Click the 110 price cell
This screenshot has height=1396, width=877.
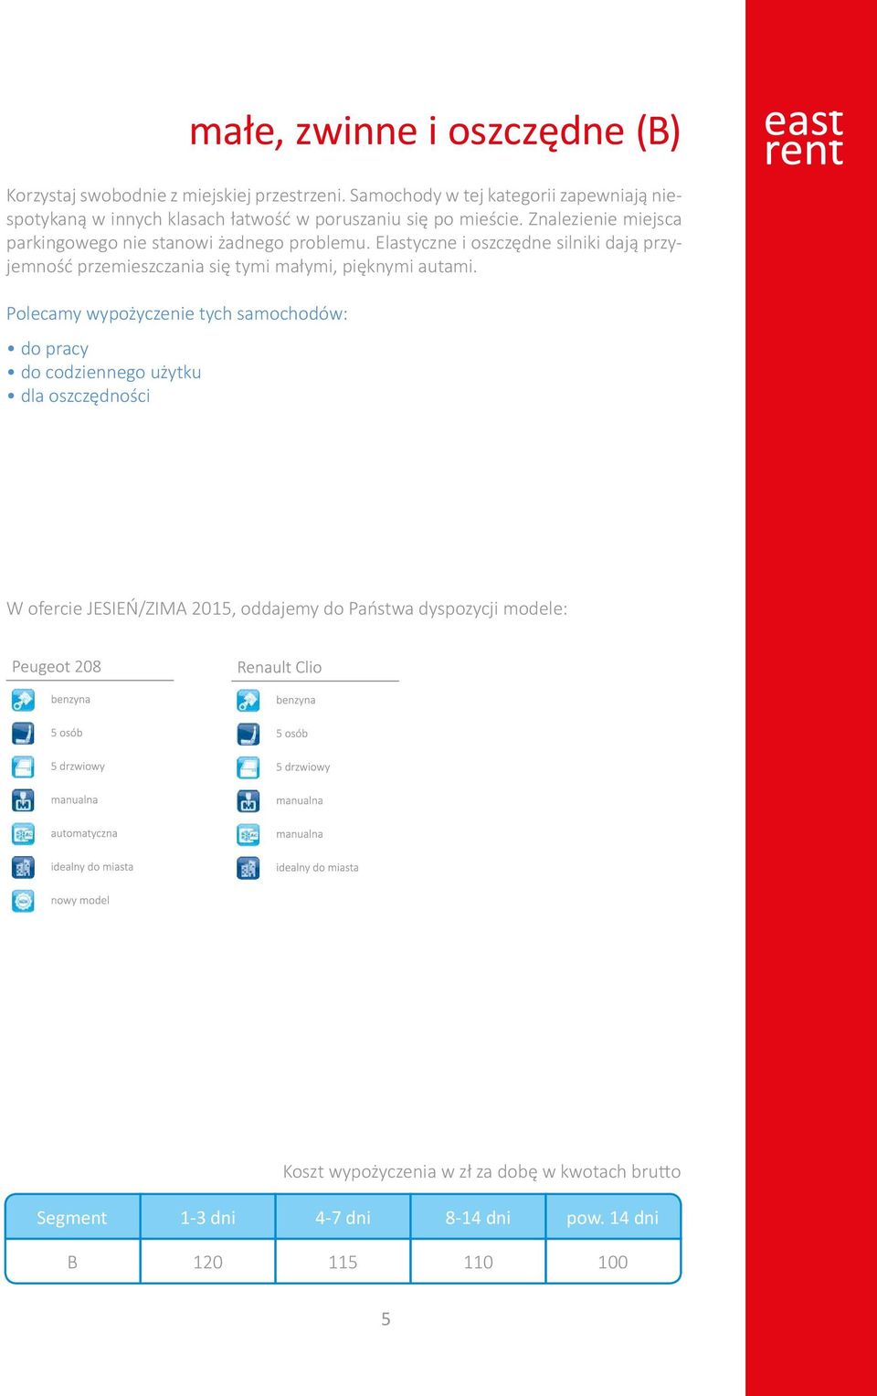[478, 1262]
